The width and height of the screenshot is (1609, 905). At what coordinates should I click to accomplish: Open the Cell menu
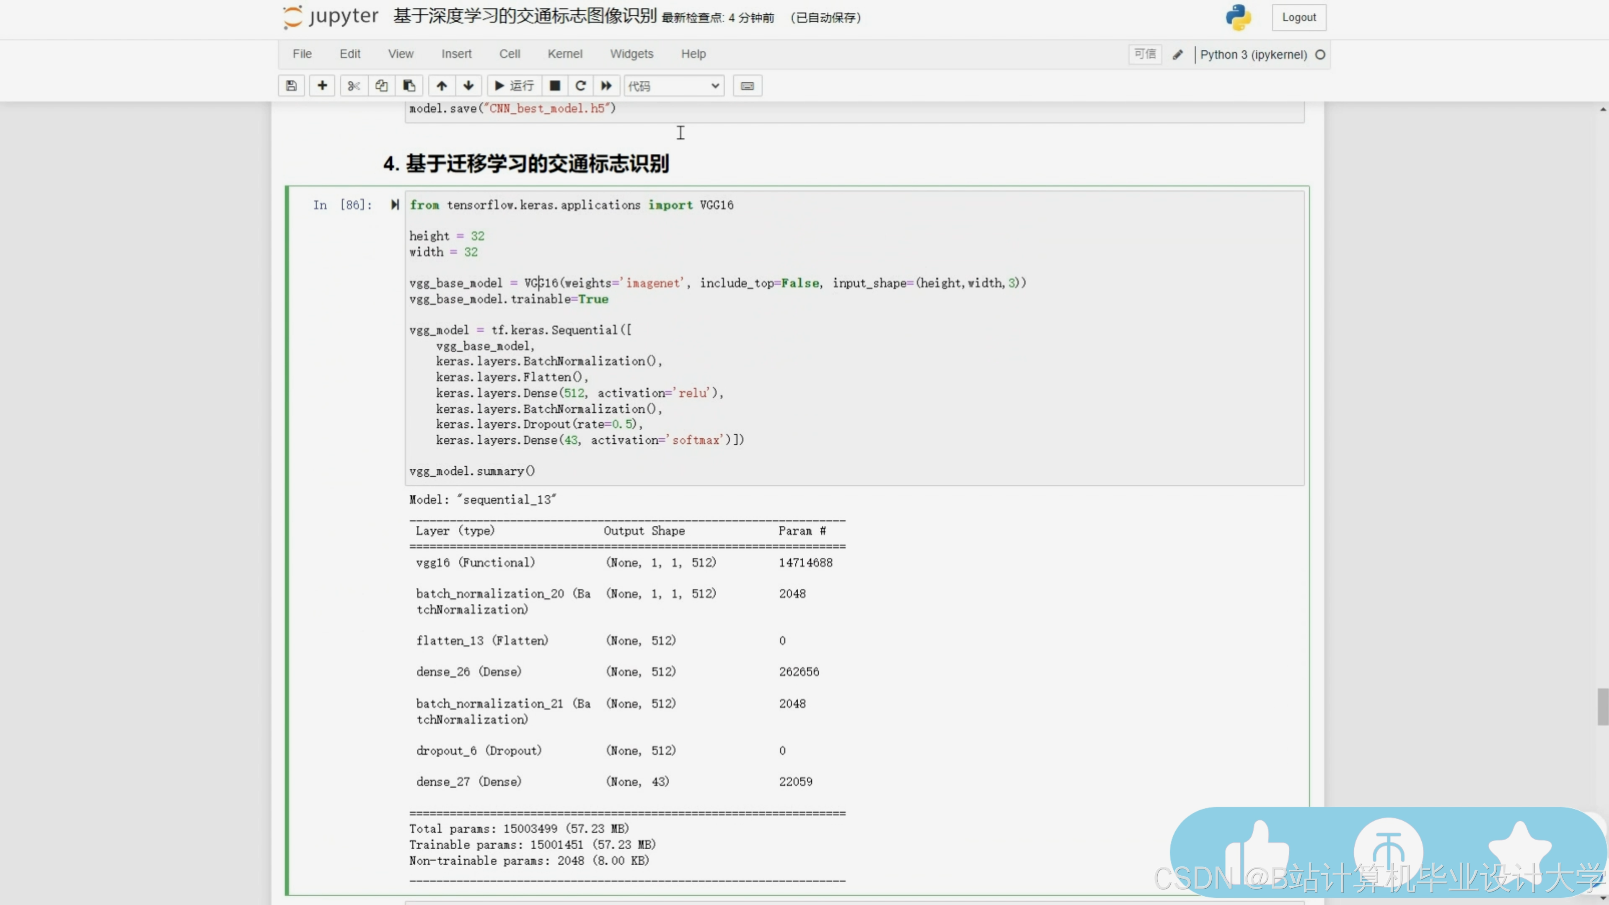[x=509, y=54]
